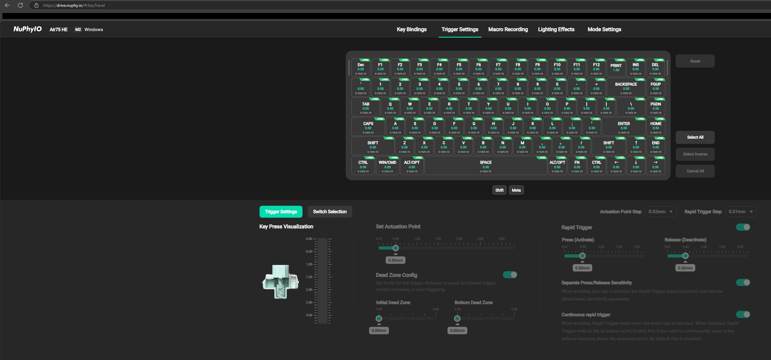Click the switch illustration in Key Press Visualization
771x360 pixels.
click(281, 281)
